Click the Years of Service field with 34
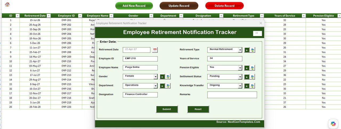 (x=225, y=59)
